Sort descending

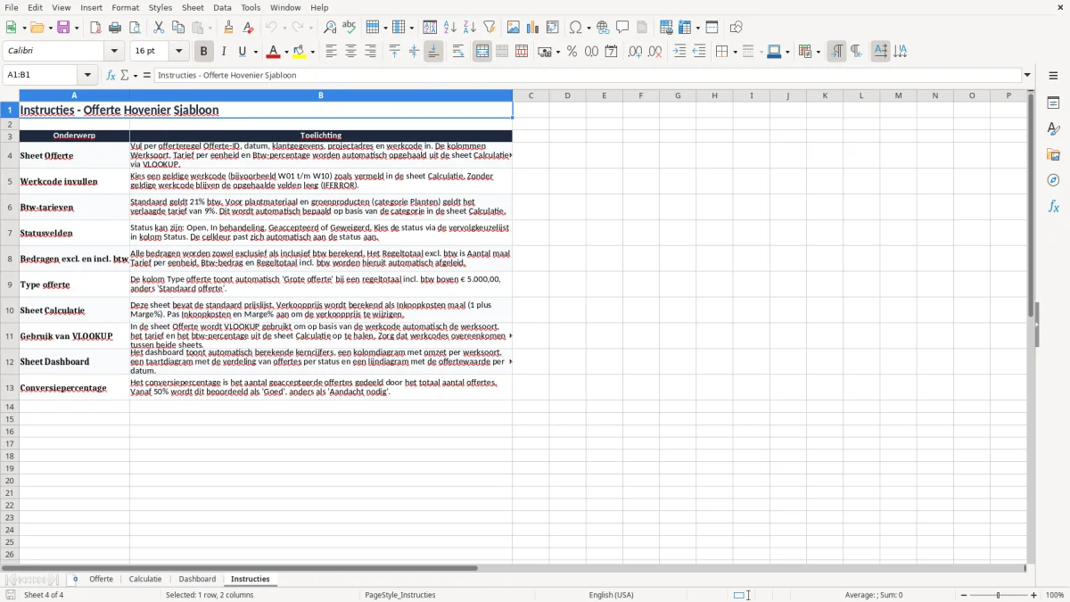470,28
